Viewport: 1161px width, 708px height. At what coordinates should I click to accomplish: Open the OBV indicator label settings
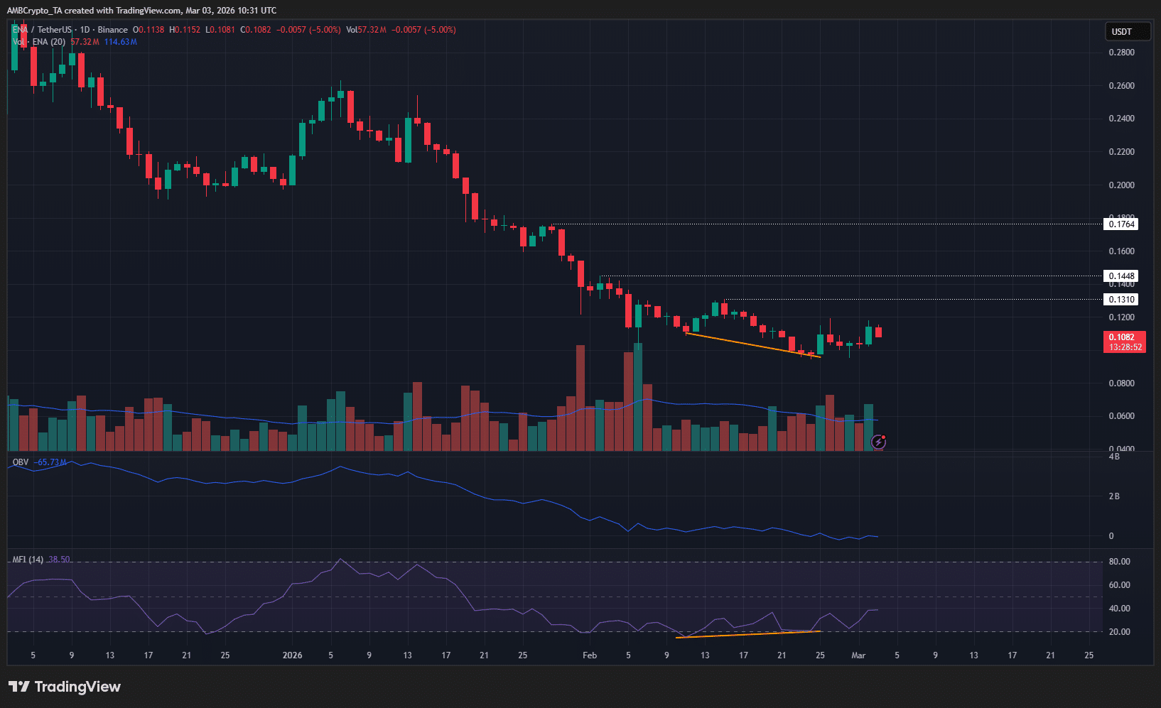[x=19, y=462]
